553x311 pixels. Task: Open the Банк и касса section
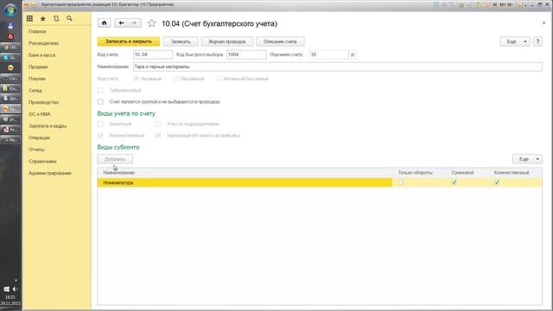pyautogui.click(x=42, y=55)
